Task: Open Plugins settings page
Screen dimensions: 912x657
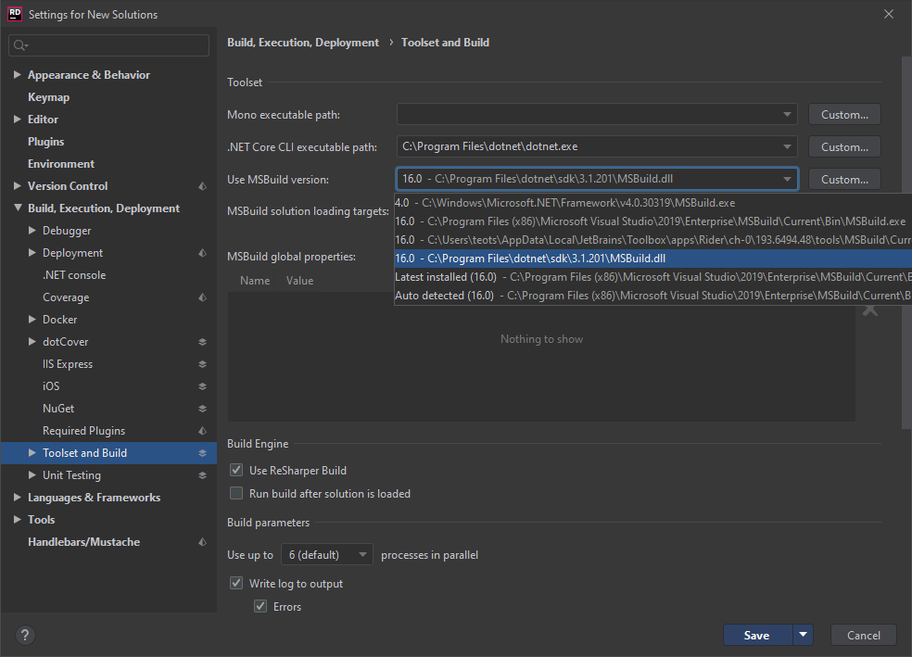Action: (x=46, y=141)
